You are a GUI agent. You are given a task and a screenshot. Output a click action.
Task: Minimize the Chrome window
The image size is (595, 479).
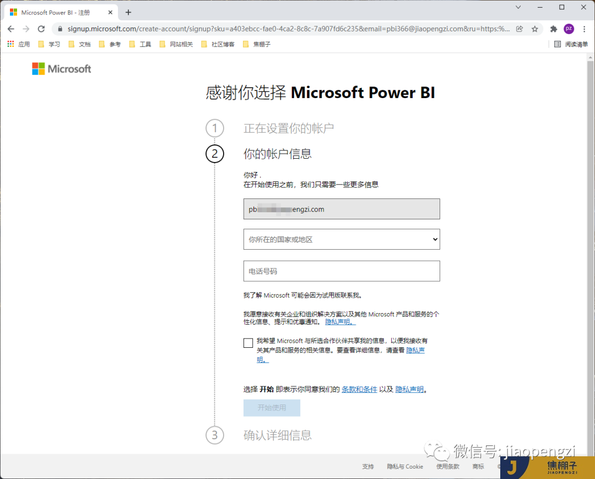click(540, 7)
